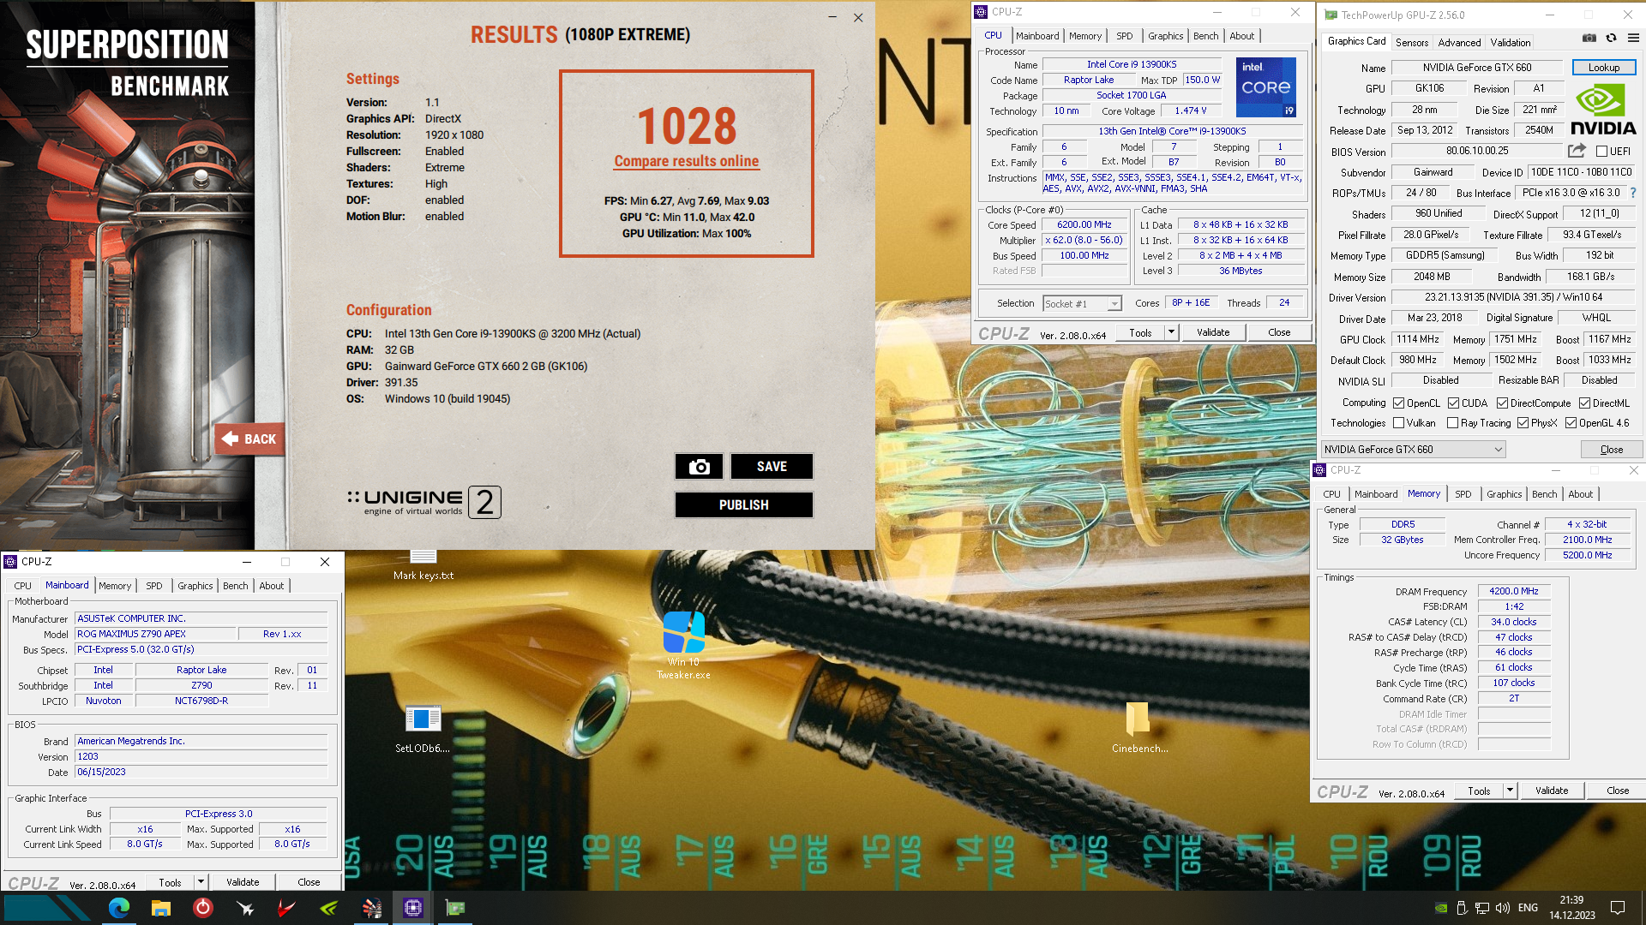The image size is (1646, 925).
Task: Select the SetLODb6 desktop shortcut
Action: point(423,729)
